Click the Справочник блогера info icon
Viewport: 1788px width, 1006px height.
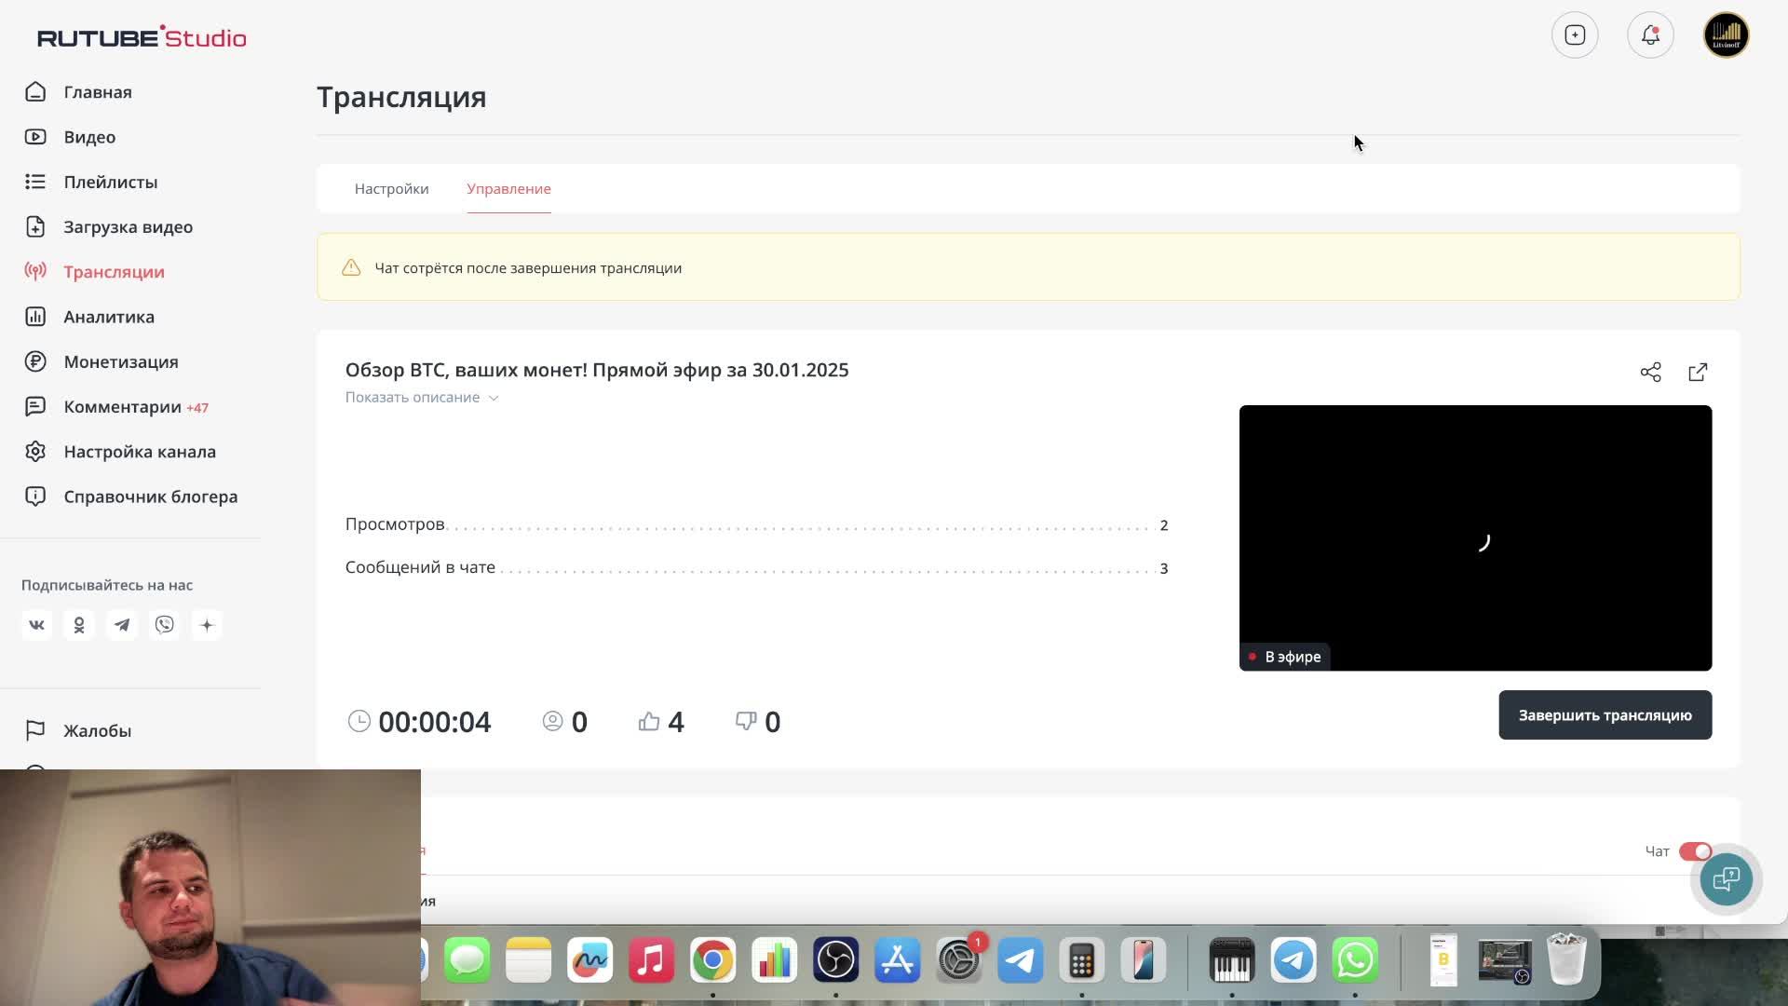tap(35, 496)
